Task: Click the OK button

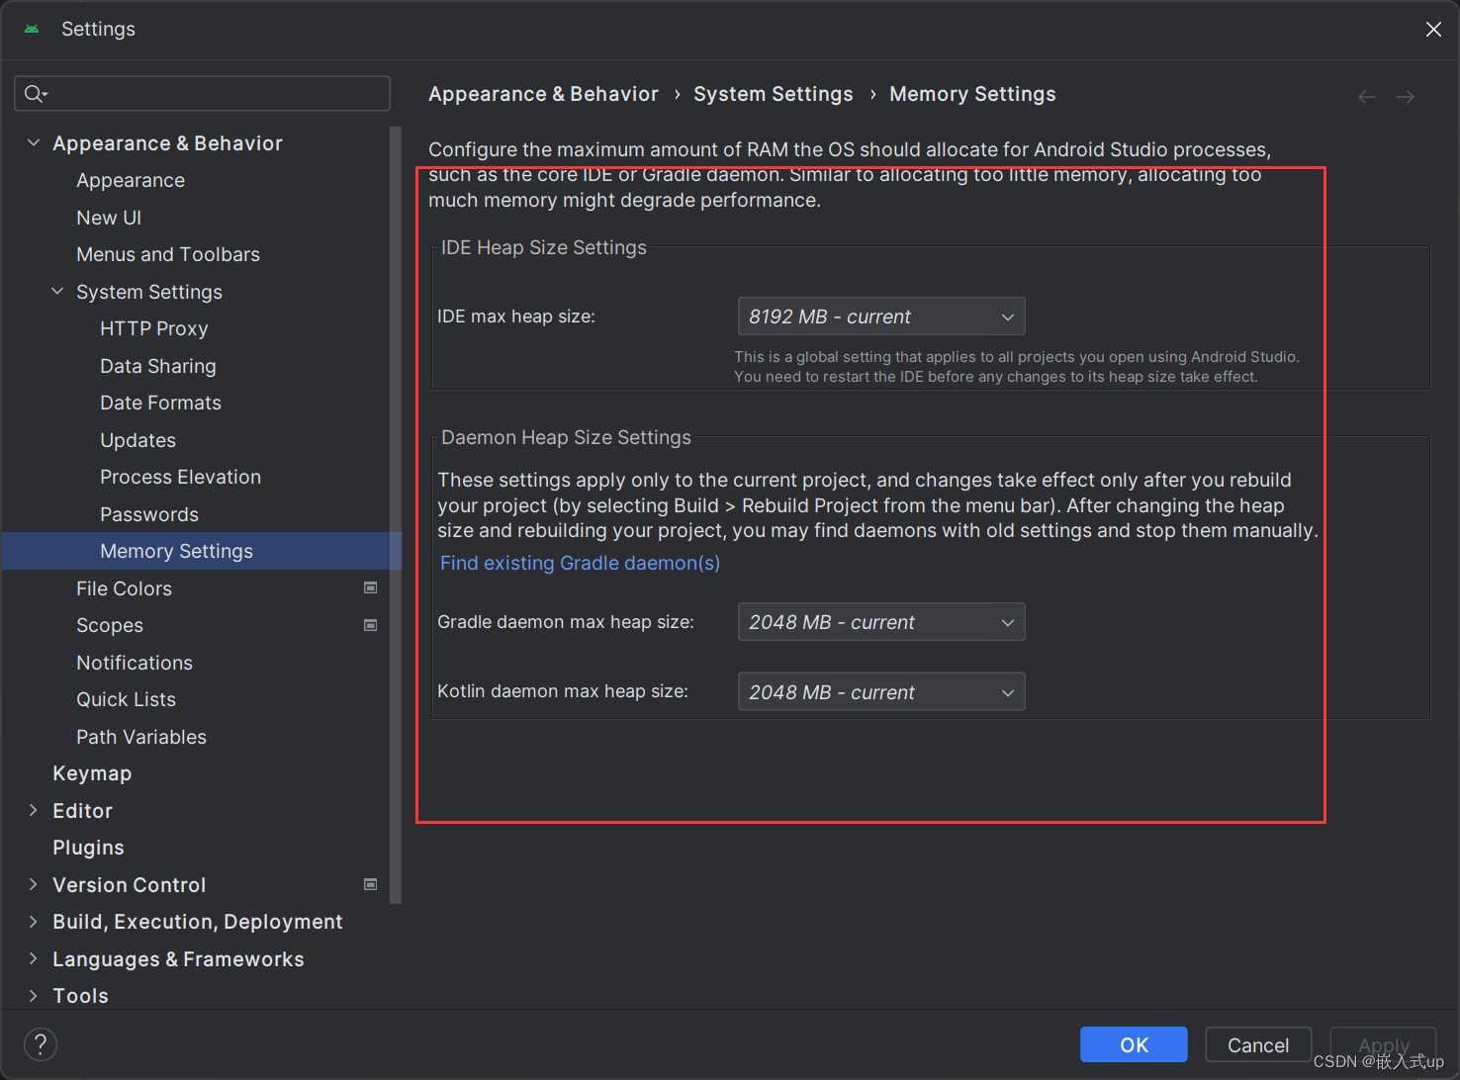Action: tap(1134, 1044)
